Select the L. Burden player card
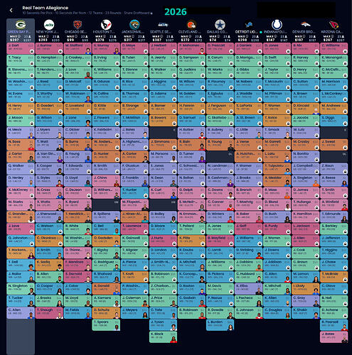Viewport: 352px width, 355px height. click(220, 325)
